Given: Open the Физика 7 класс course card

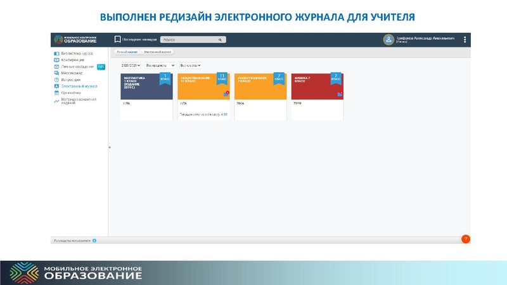Looking at the screenshot, I should coord(318,97).
